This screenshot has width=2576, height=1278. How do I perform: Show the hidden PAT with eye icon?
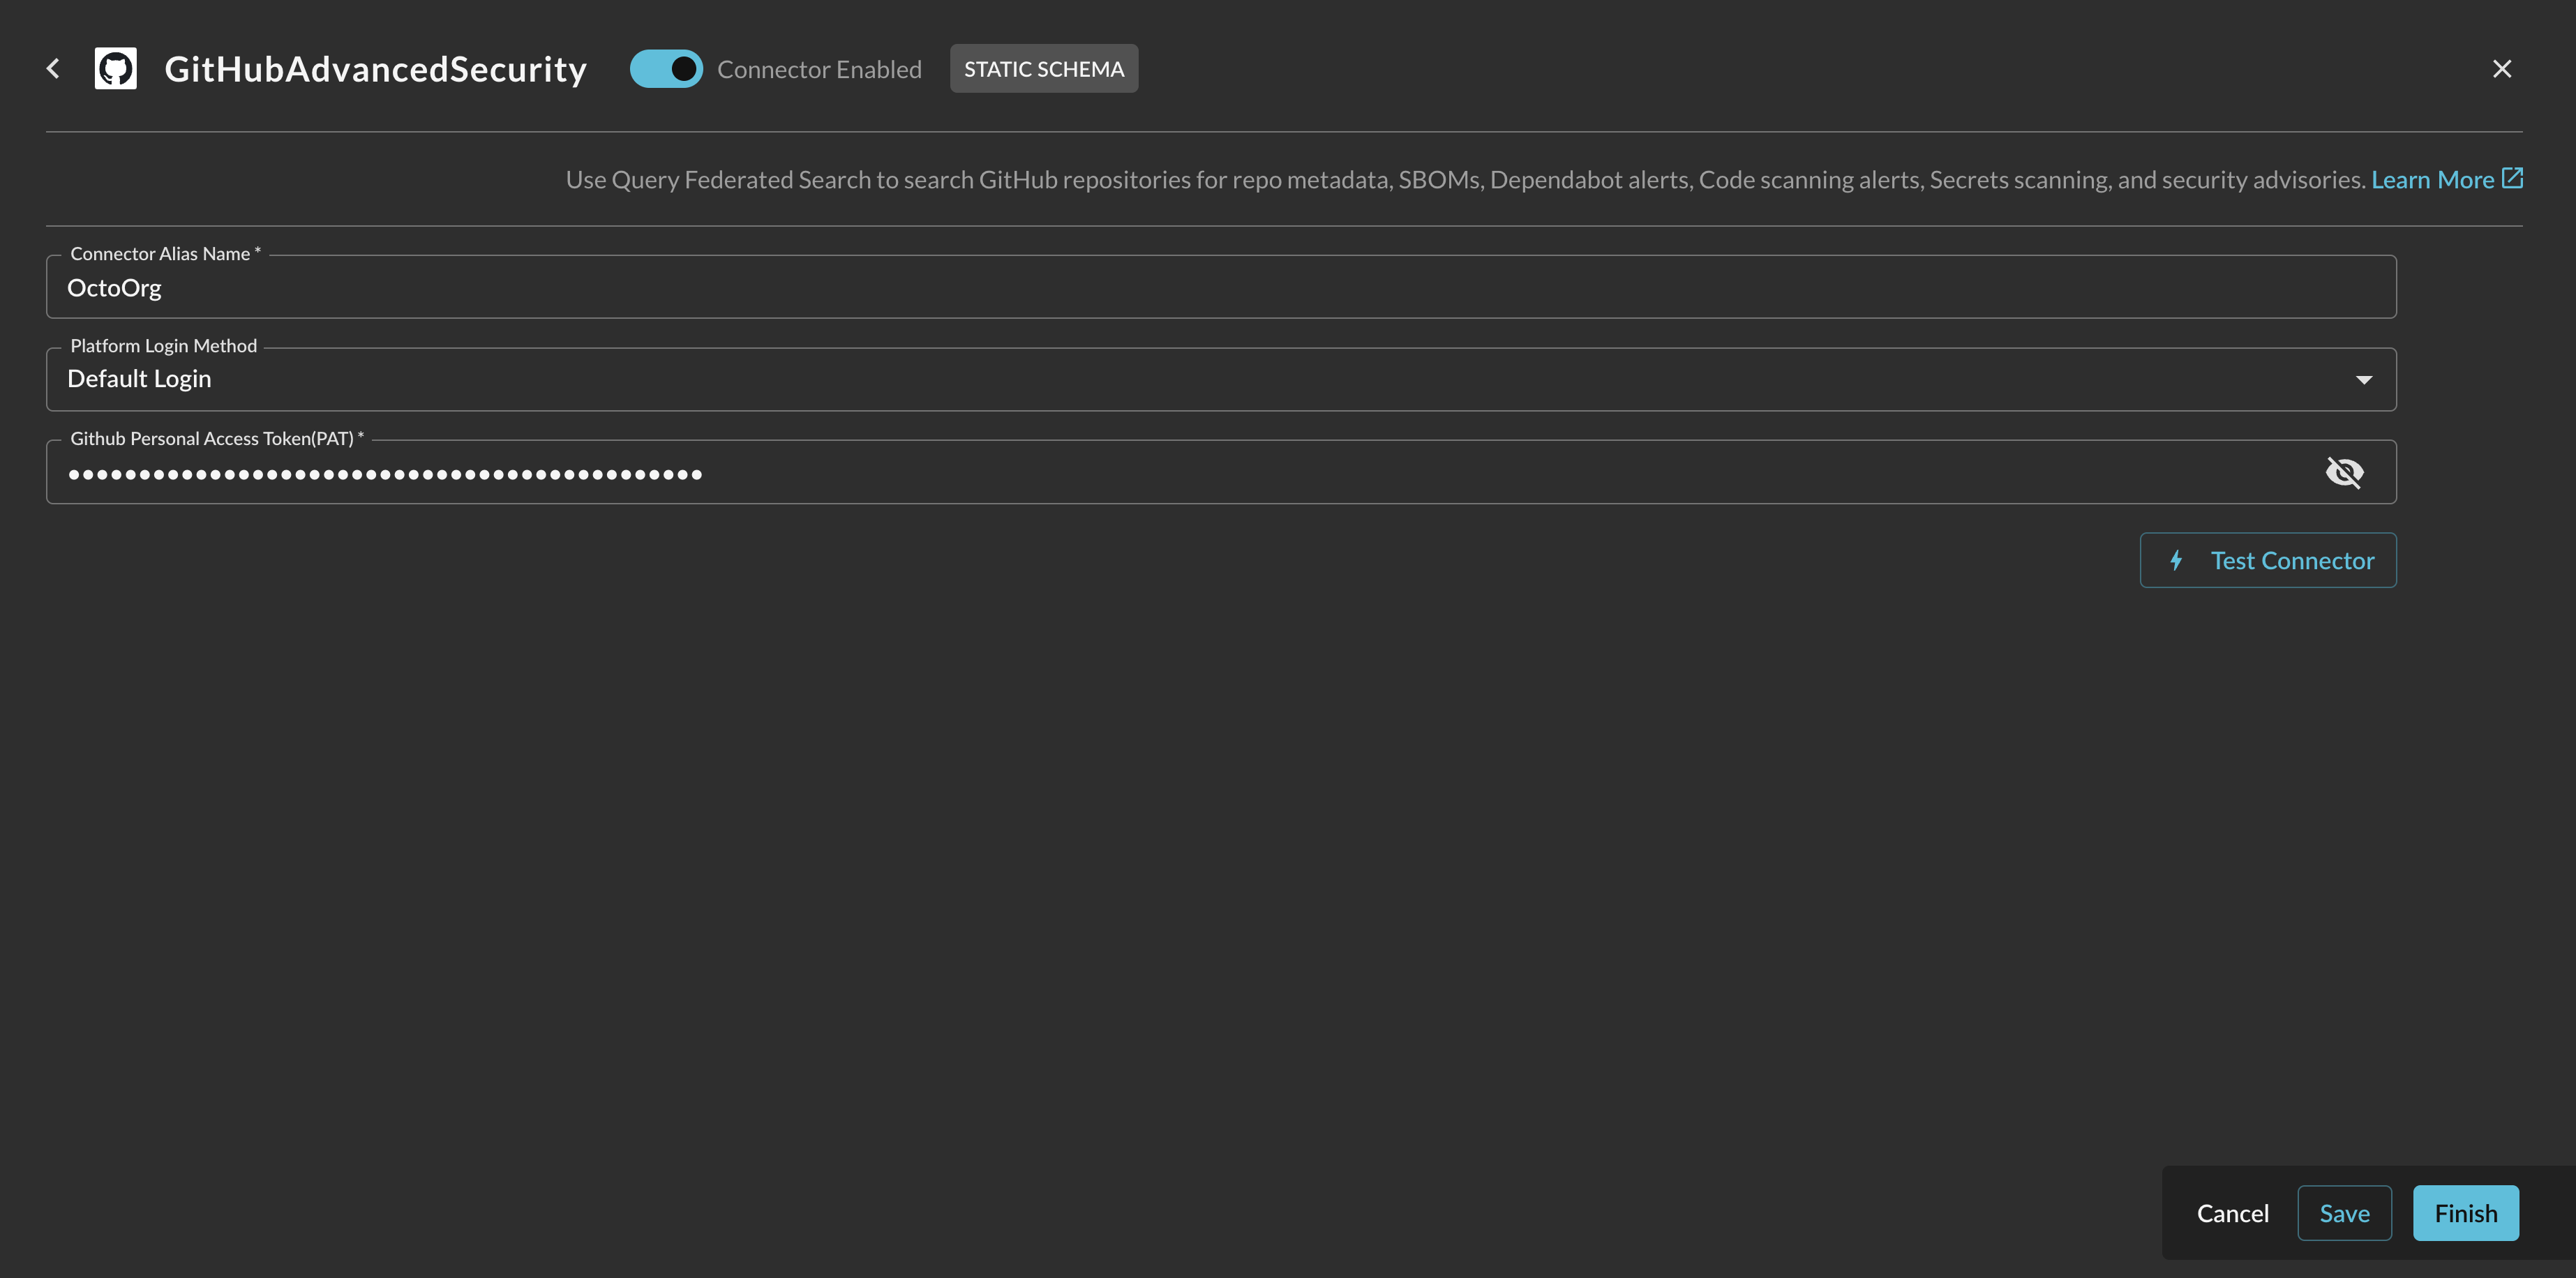(2344, 472)
